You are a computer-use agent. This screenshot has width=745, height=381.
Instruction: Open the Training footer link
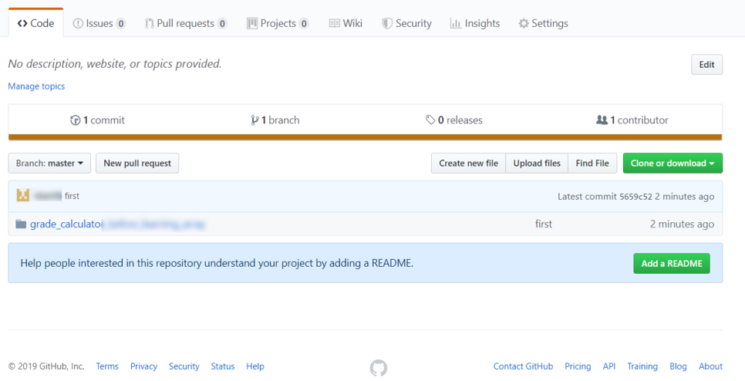click(x=642, y=366)
